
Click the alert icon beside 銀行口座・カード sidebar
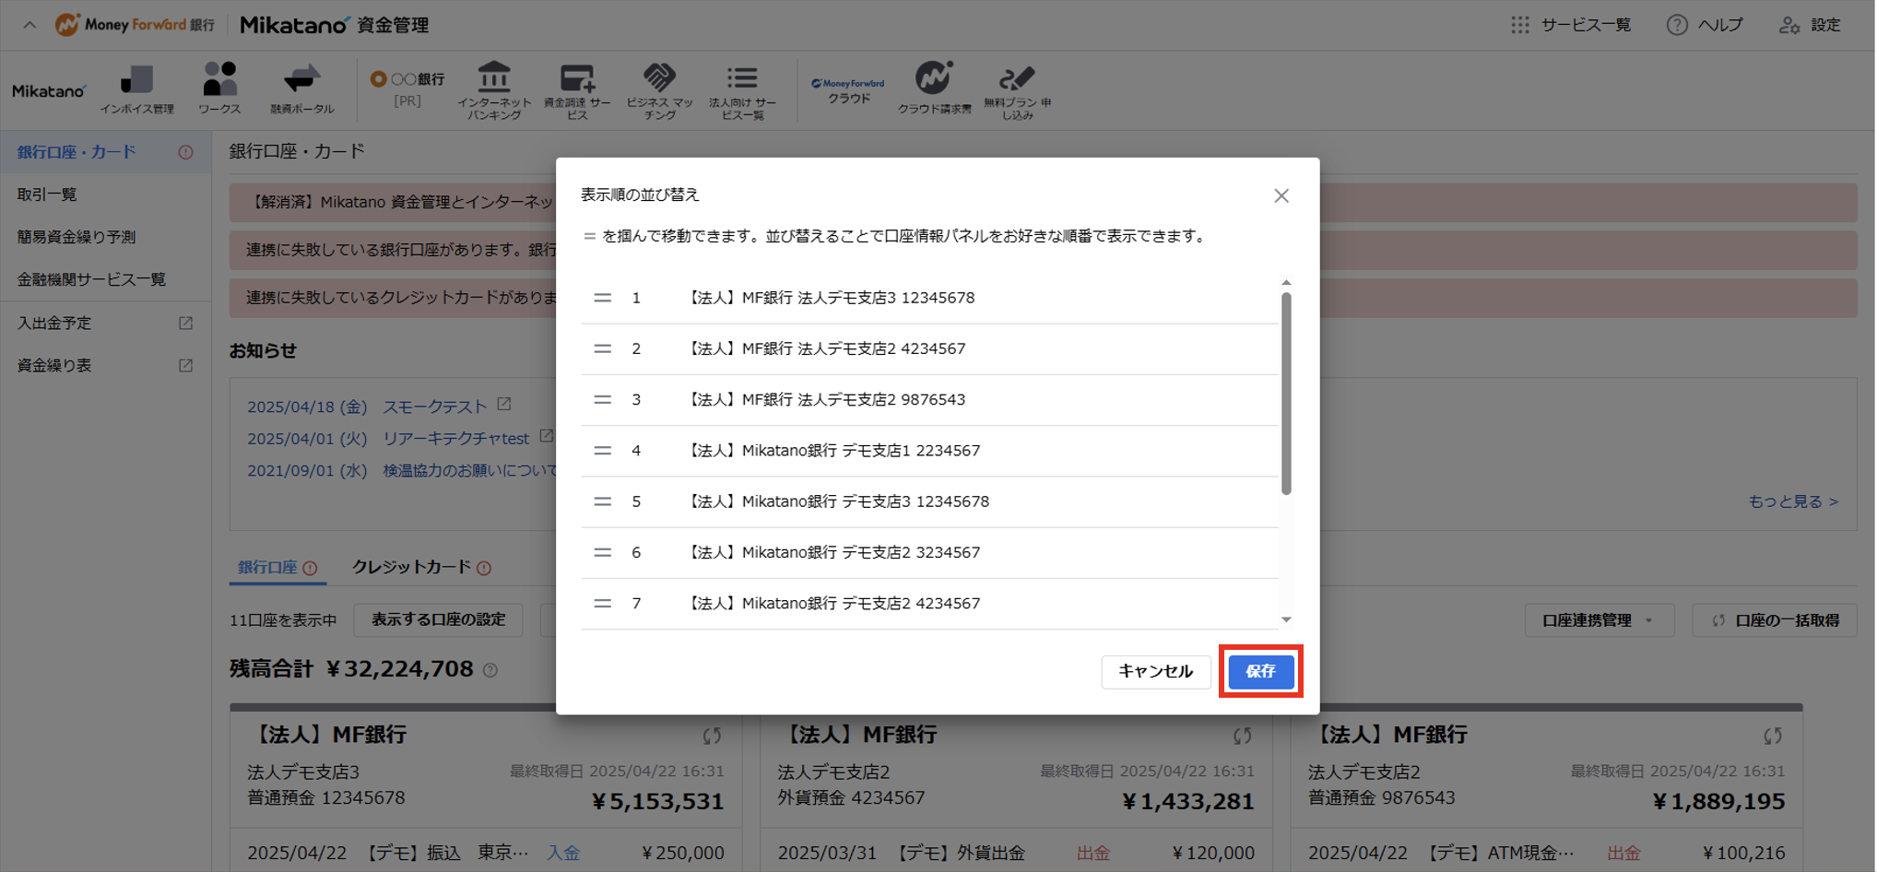coord(186,152)
